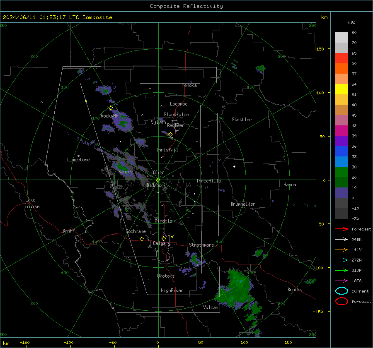Click the Hanna label
373x348 pixels.
coord(290,185)
